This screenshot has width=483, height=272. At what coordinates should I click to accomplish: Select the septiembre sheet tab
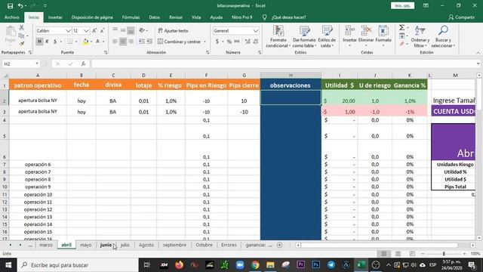(174, 245)
